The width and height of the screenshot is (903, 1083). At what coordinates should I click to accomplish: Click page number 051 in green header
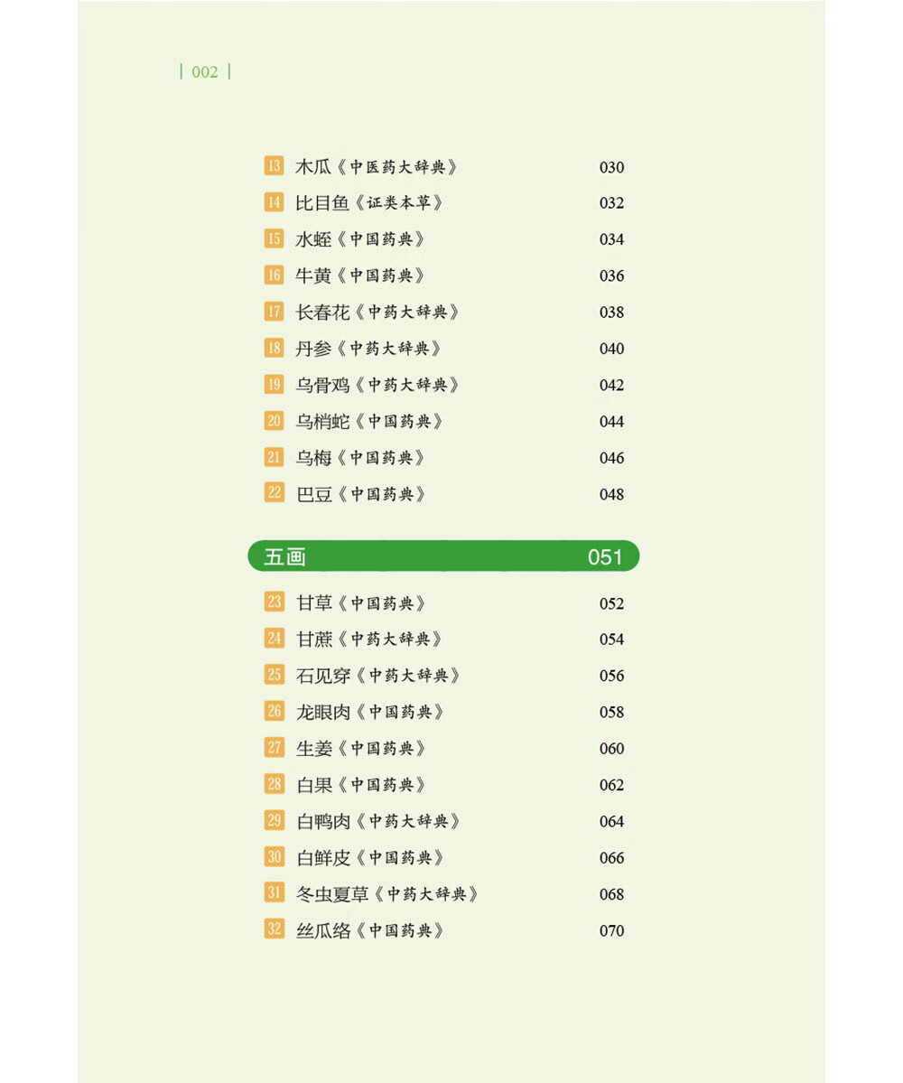[605, 556]
